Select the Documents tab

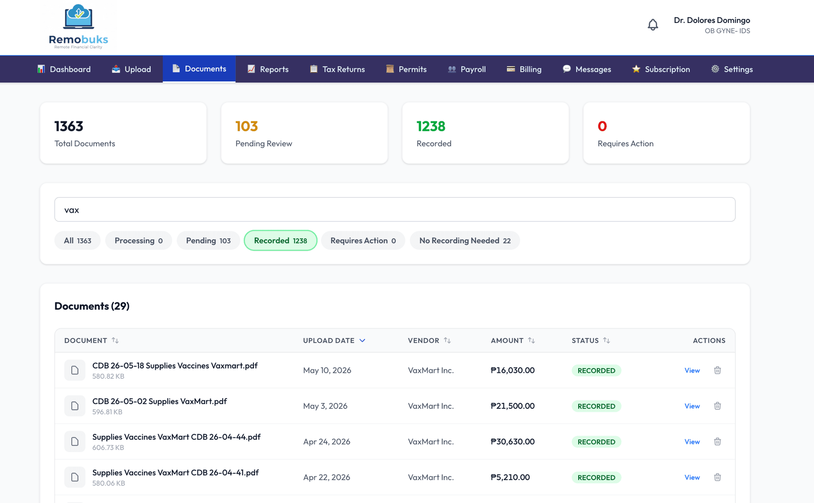[x=199, y=69]
